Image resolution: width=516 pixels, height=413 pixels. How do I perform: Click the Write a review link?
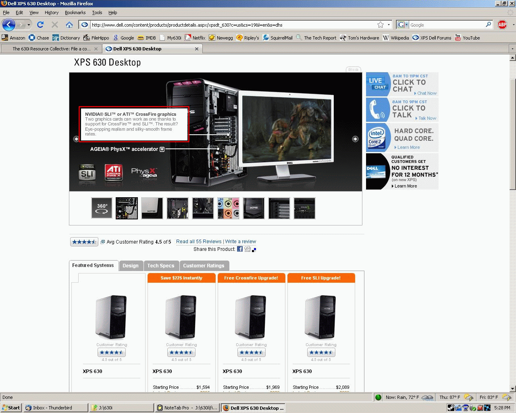241,242
